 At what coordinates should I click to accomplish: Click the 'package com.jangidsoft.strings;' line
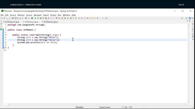click(x=27, y=25)
